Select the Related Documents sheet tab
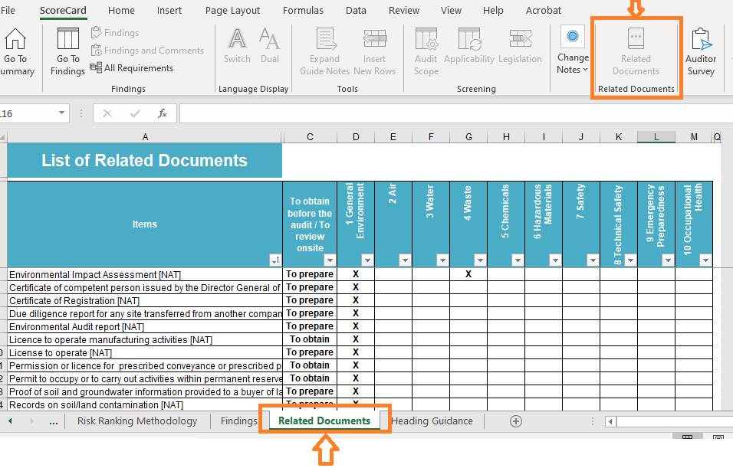 pos(324,421)
